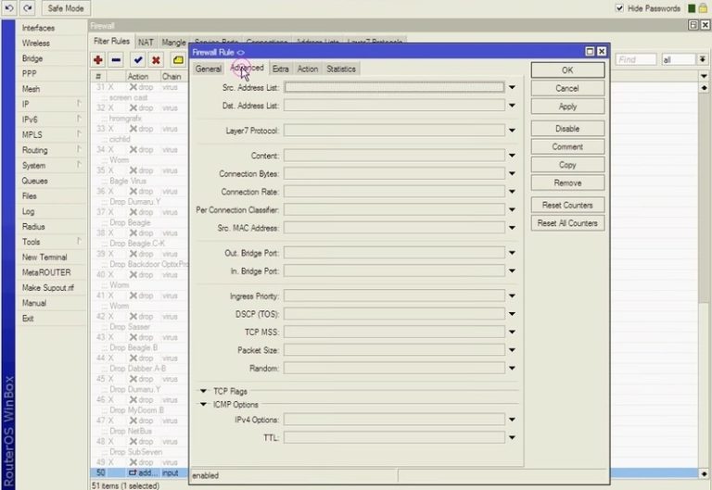Click the Find dropdown arrow icon in Firewall window
The image size is (712, 490).
tap(703, 59)
